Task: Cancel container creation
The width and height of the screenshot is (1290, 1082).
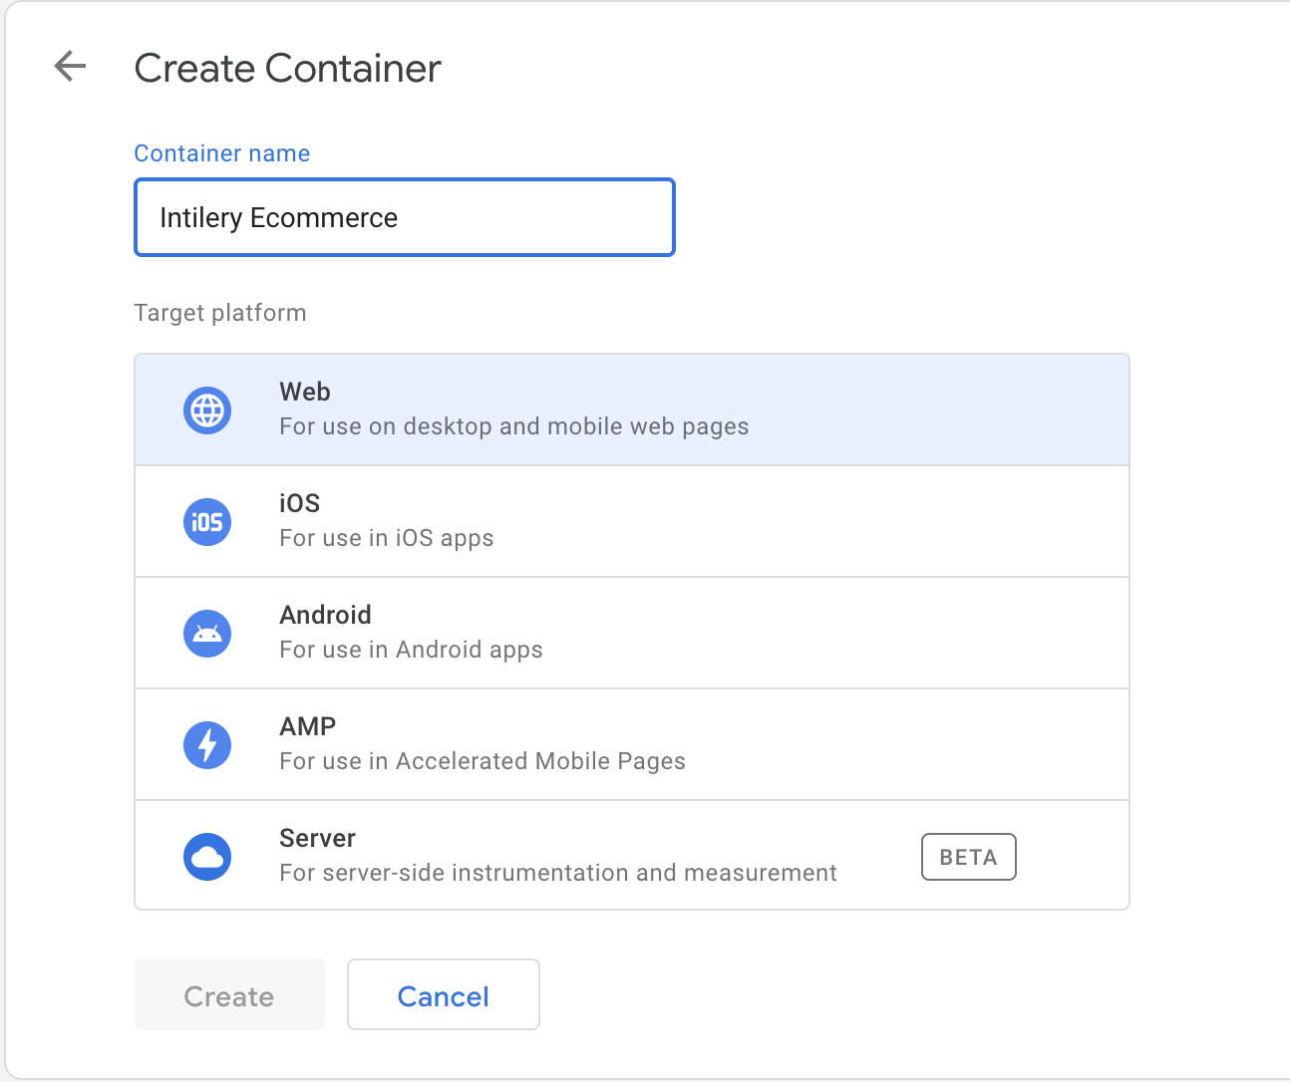Action: point(443,995)
